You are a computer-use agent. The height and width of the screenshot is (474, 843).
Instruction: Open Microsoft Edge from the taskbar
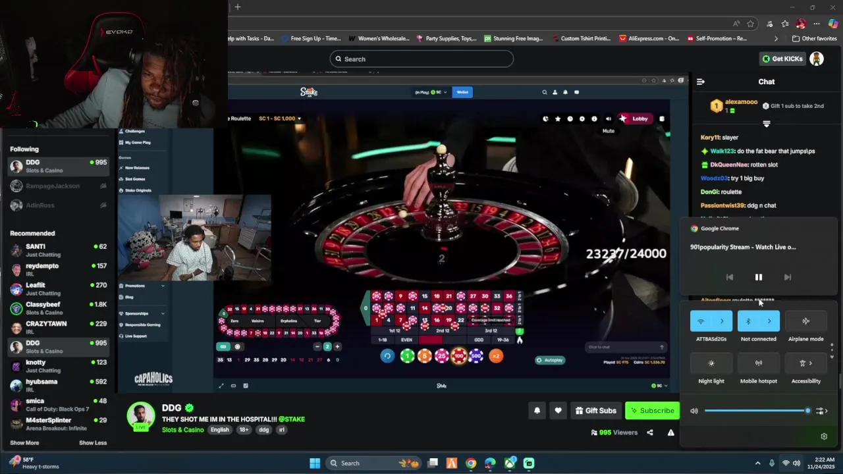(490, 463)
